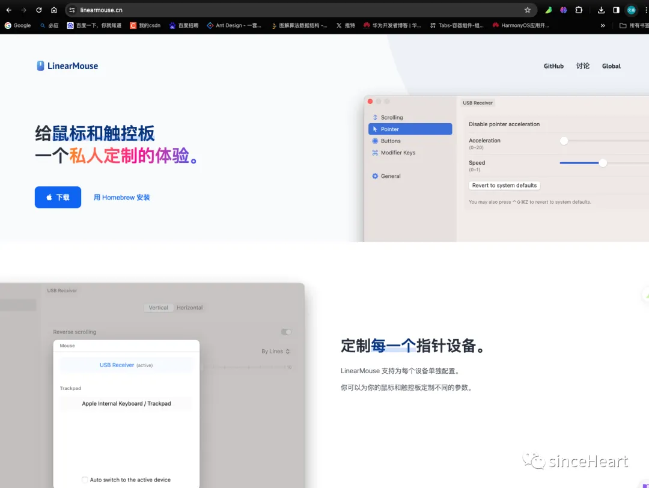Click the 用 Homebrew 安装 link
649x488 pixels.
121,198
